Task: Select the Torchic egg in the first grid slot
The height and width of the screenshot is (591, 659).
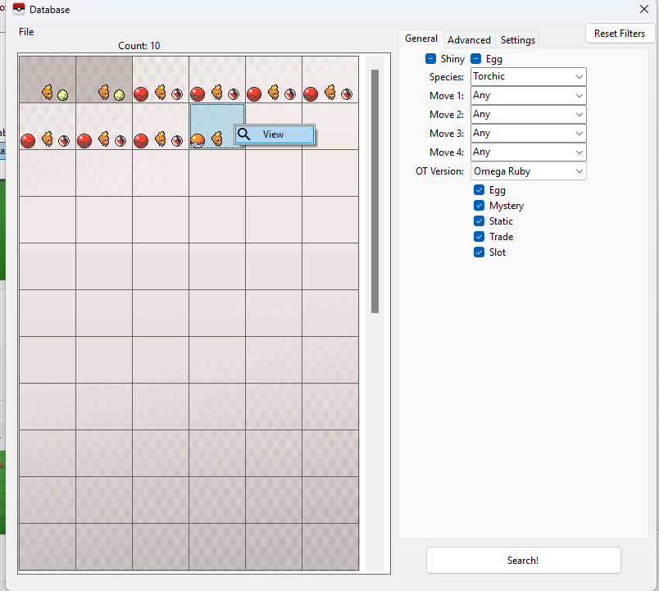Action: [48, 80]
